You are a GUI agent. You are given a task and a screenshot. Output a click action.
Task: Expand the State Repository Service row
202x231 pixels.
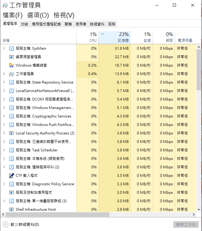tap(4, 82)
